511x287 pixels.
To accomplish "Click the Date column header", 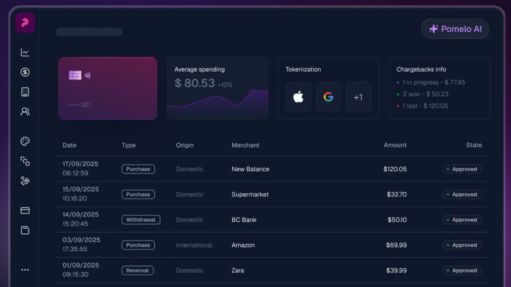I will (69, 145).
